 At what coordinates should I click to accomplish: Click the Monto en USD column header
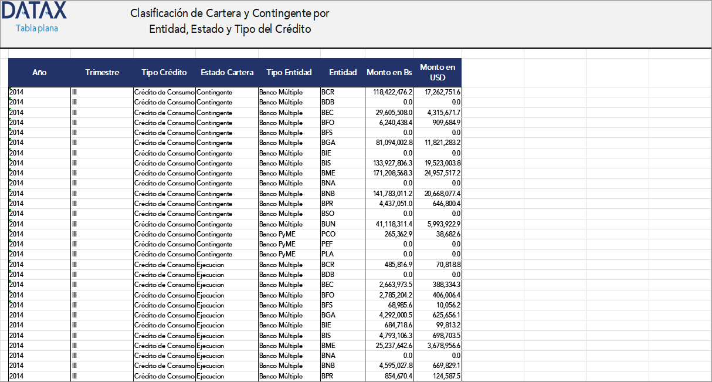438,72
